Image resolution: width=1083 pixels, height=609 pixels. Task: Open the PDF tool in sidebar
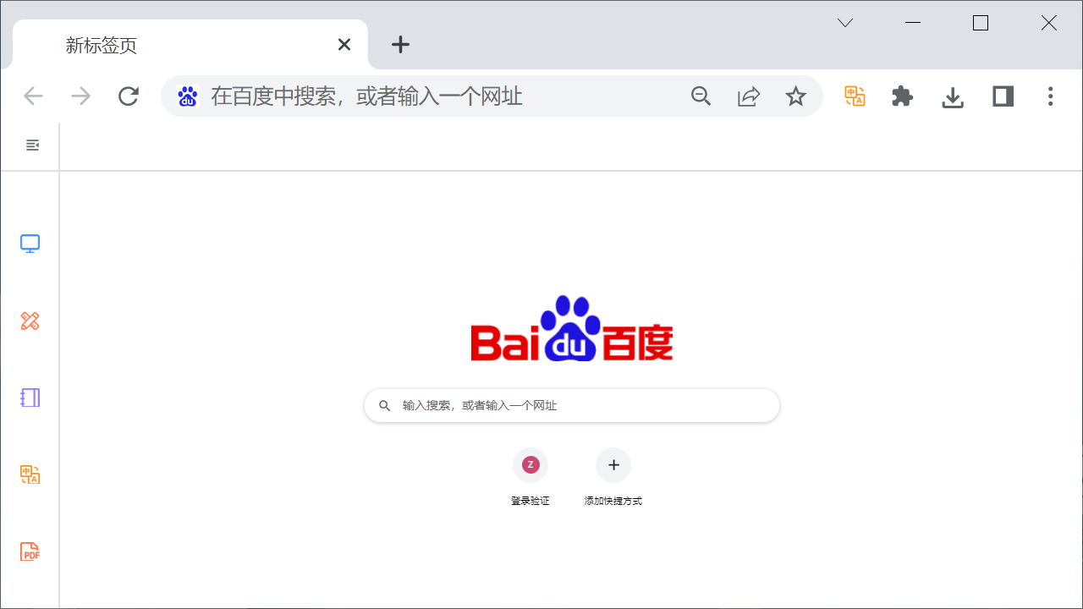[30, 551]
